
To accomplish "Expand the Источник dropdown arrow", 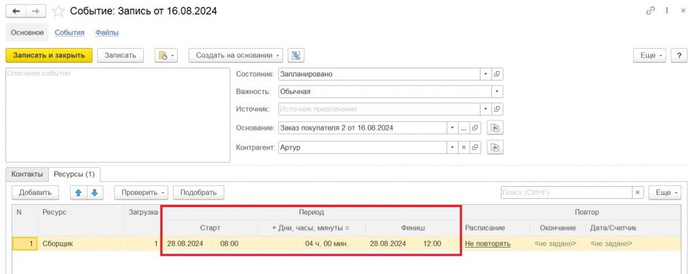I will (485, 109).
